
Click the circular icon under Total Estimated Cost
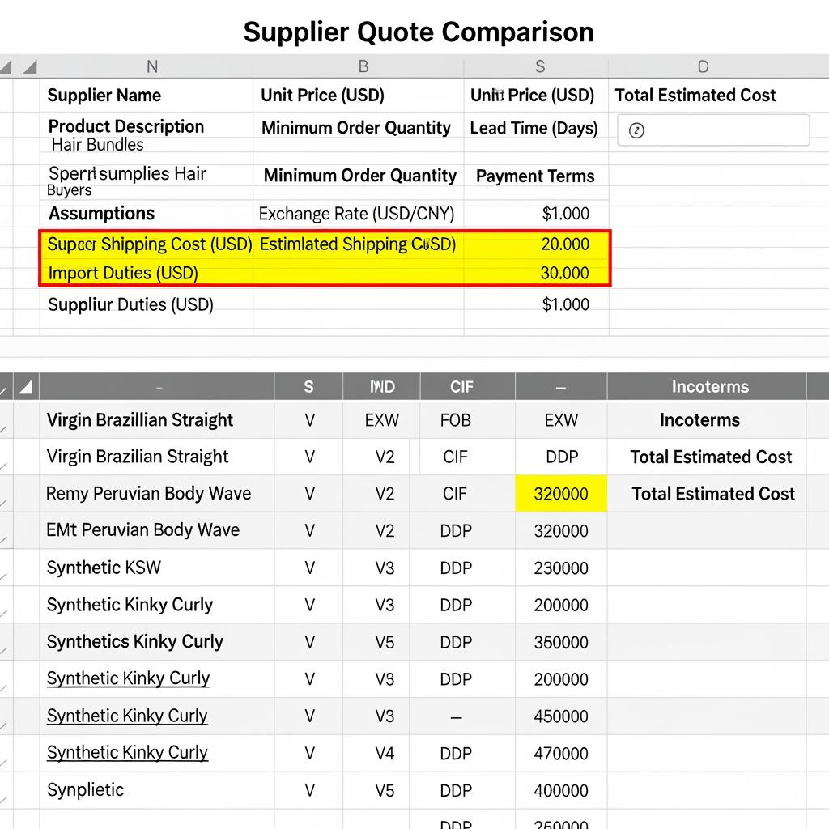click(636, 130)
